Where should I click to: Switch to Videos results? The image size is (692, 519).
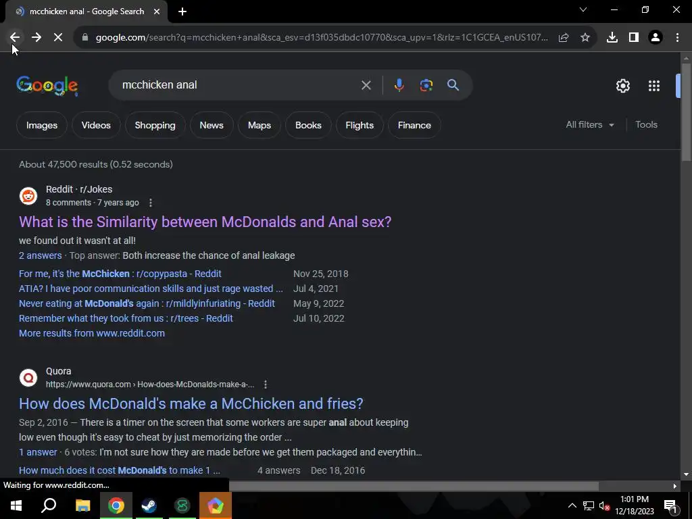(96, 125)
